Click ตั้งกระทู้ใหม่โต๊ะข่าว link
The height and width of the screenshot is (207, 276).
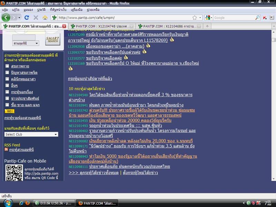140,173
